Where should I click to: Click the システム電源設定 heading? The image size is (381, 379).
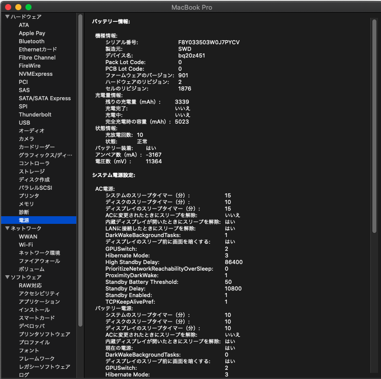[x=114, y=175]
